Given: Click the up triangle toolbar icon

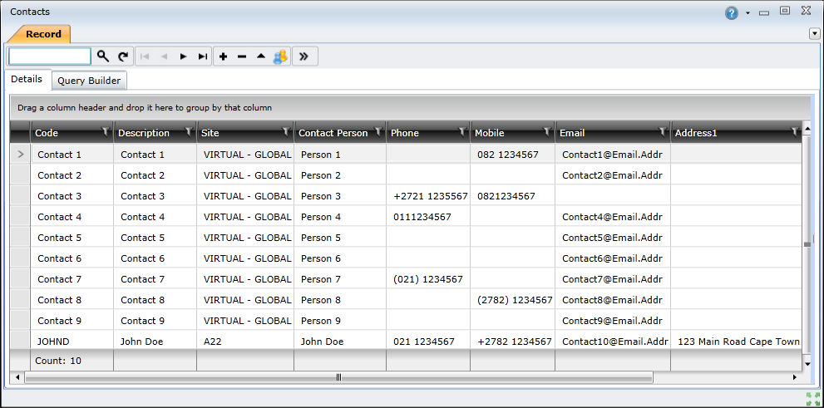Looking at the screenshot, I should [x=261, y=57].
